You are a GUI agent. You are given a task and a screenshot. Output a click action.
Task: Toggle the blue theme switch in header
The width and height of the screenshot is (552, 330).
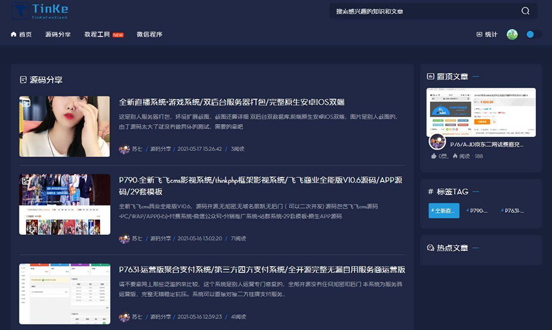point(530,34)
